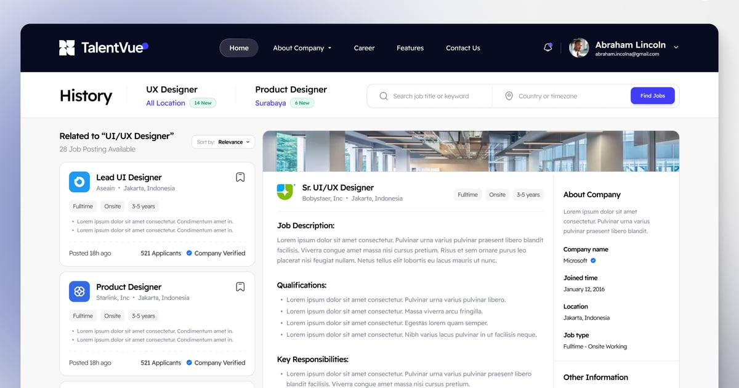Click the TalentVue logo
This screenshot has height=388, width=739.
coord(103,47)
